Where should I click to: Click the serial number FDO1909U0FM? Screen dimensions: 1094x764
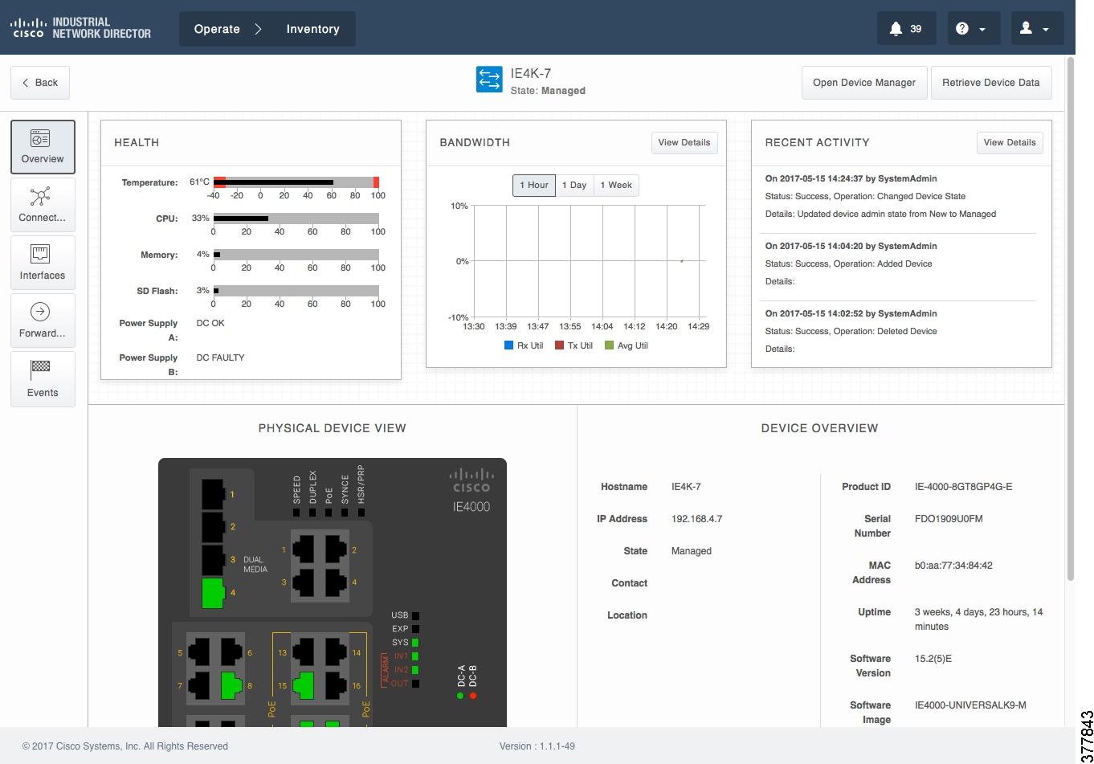tap(949, 519)
